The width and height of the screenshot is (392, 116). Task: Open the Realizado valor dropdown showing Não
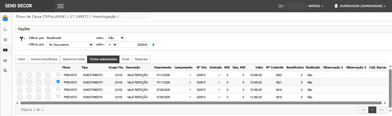[x=115, y=38]
